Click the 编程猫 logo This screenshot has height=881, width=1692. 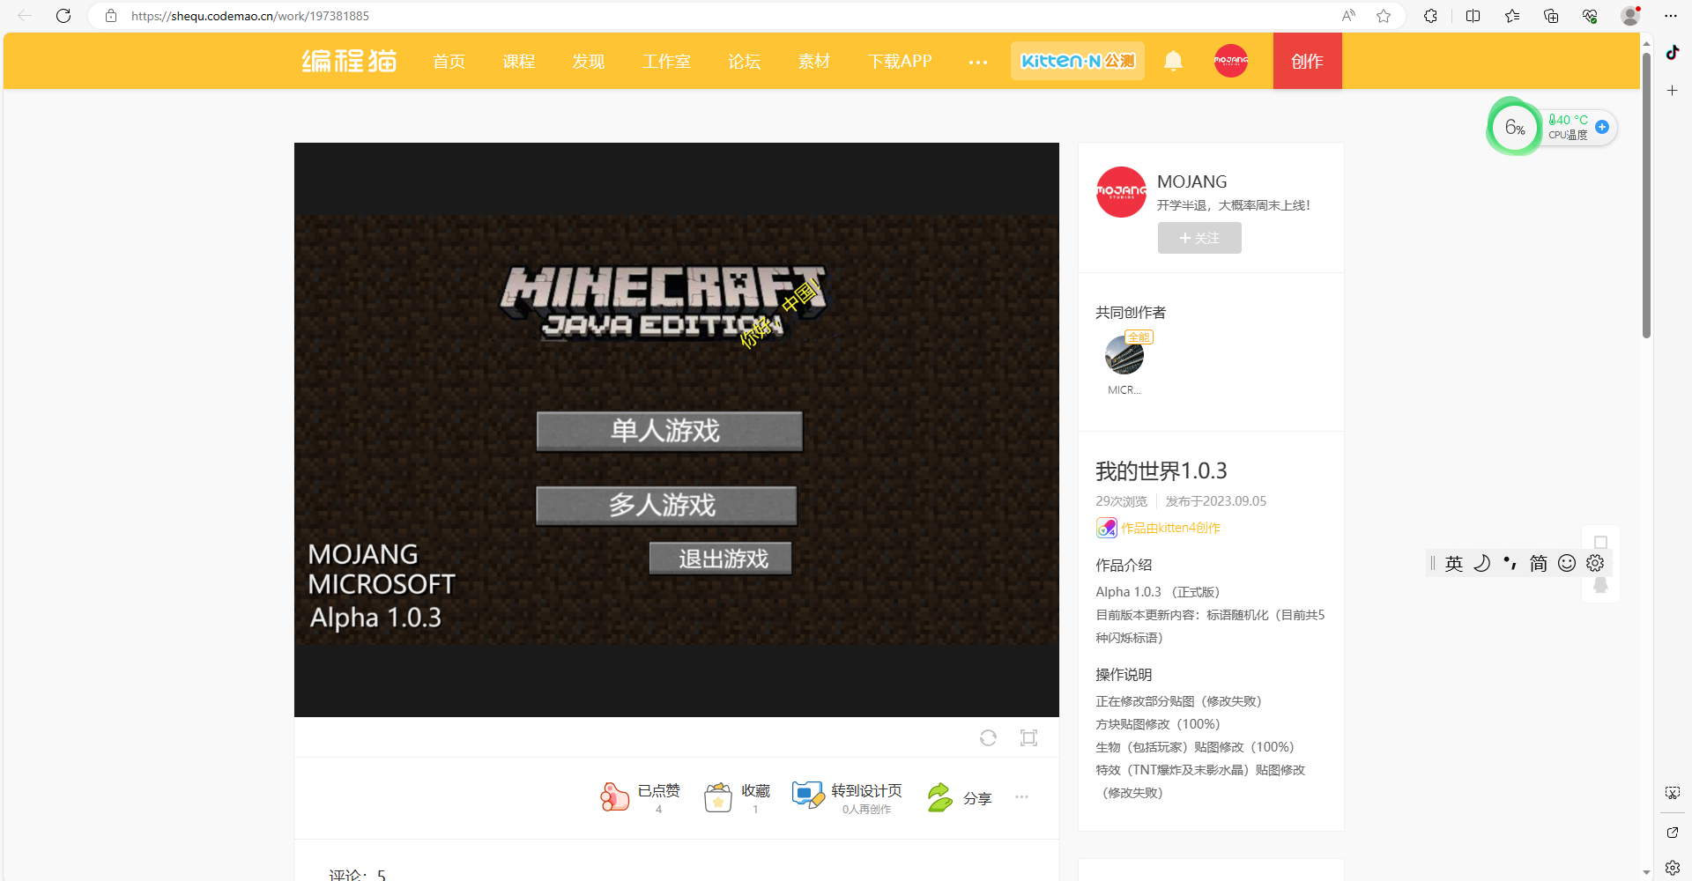[x=350, y=61]
